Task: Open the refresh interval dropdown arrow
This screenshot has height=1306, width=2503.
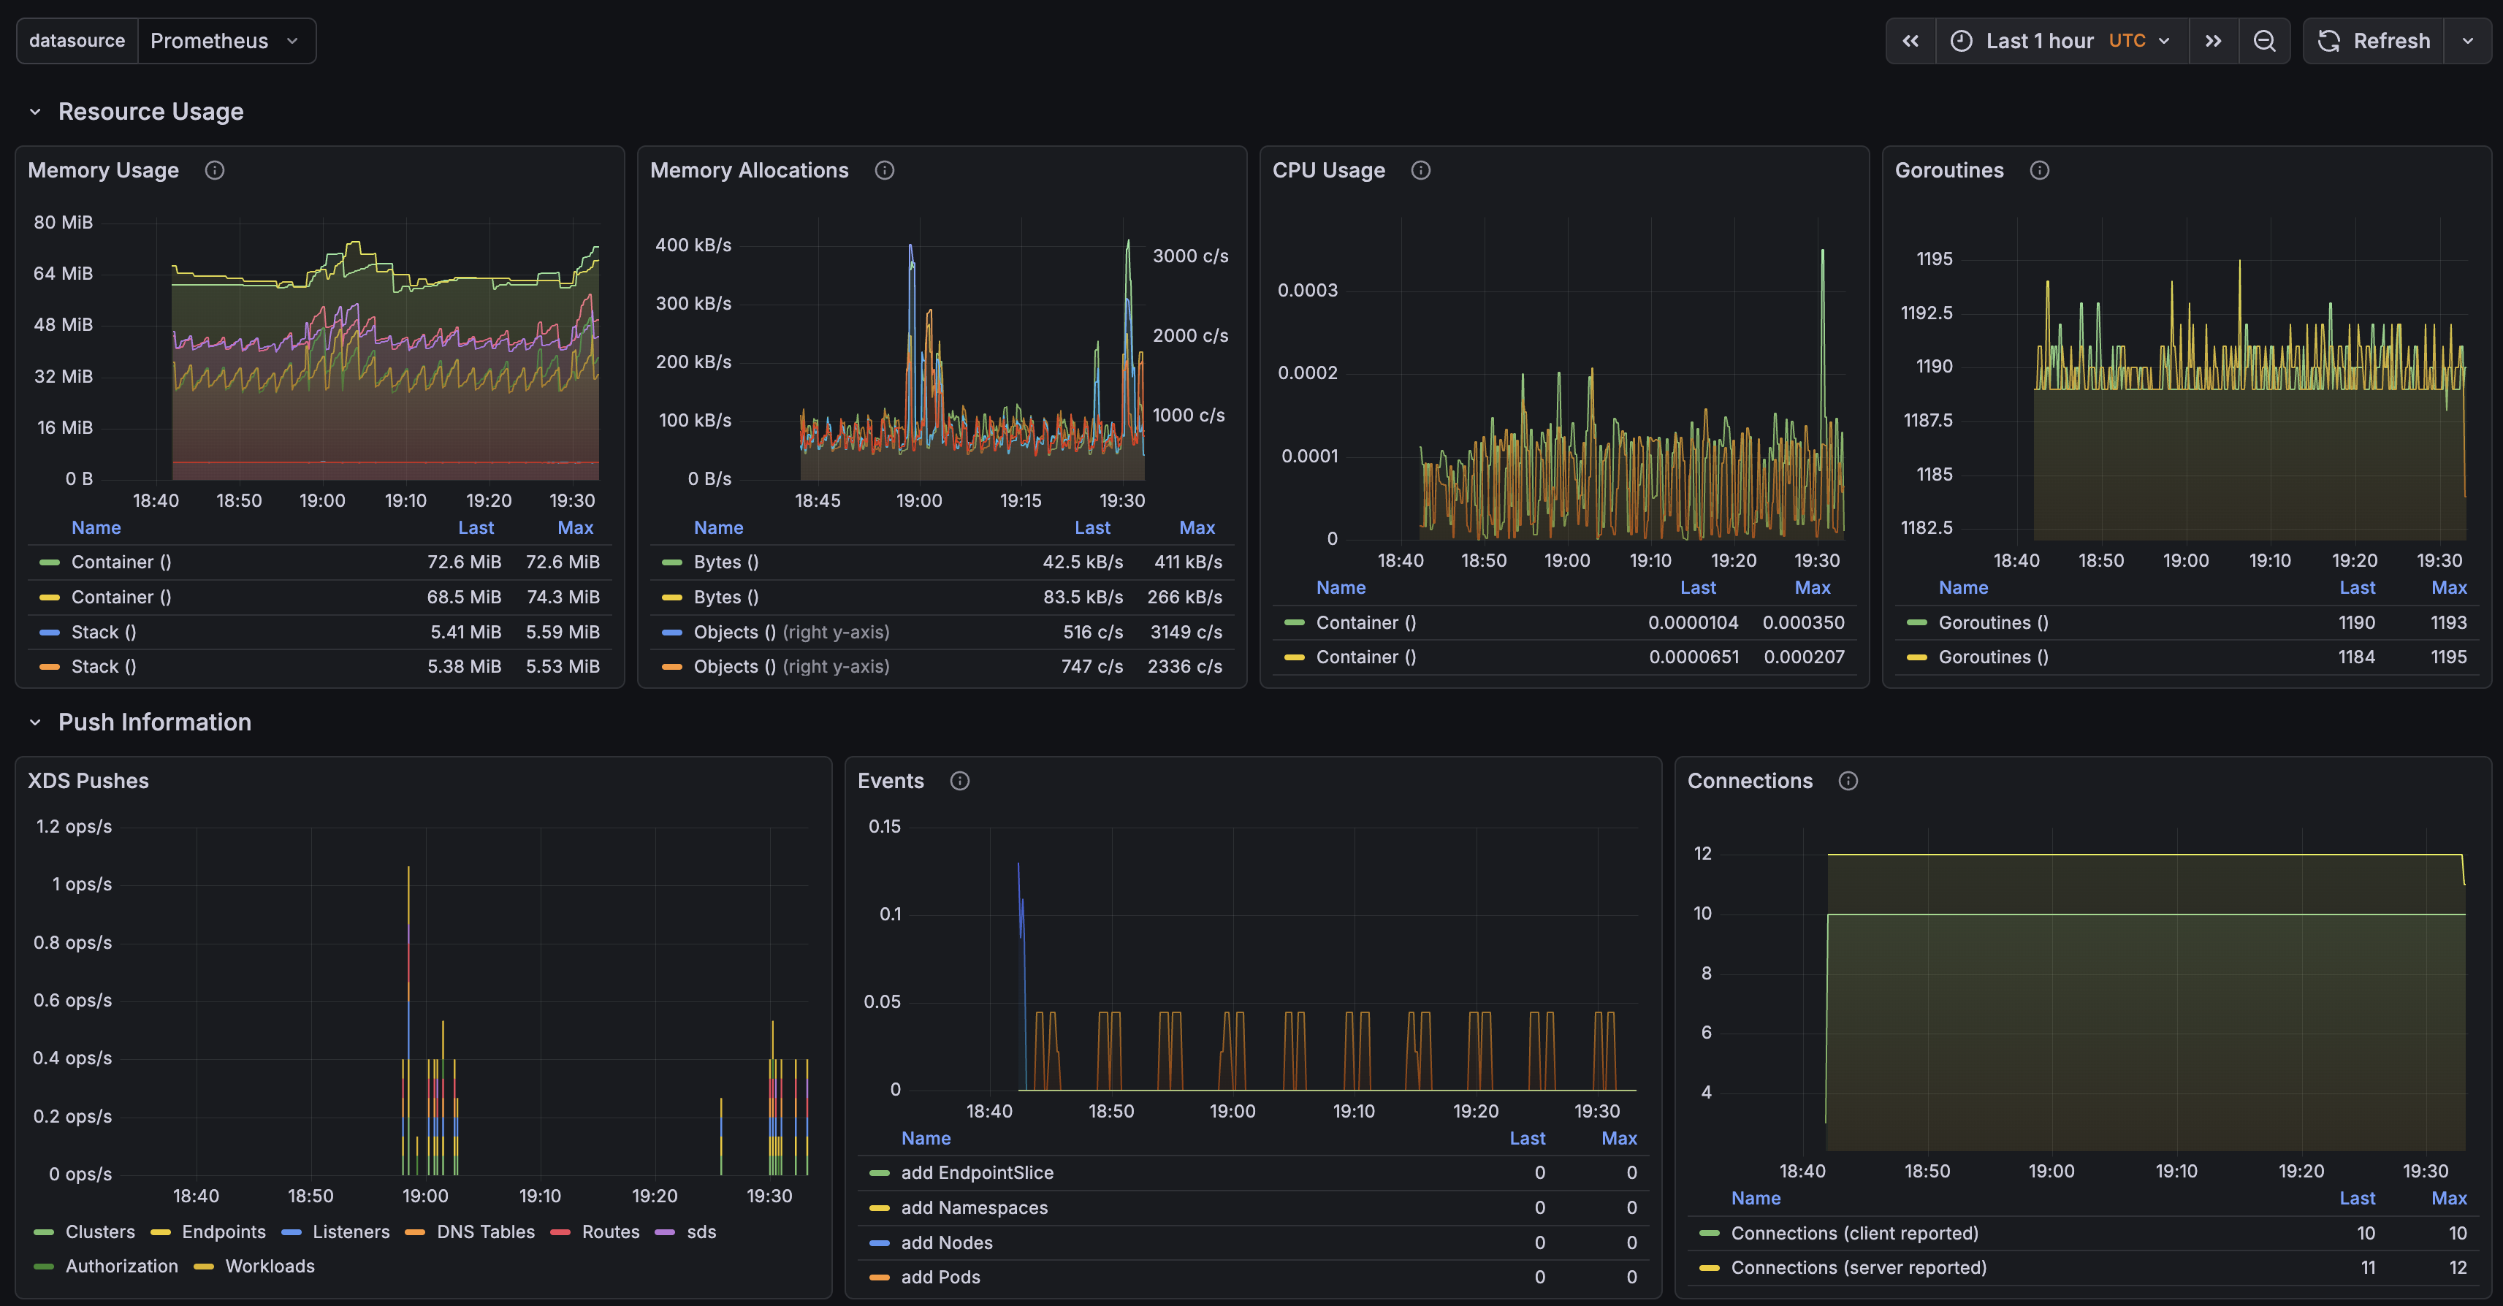Action: pyautogui.click(x=2467, y=41)
